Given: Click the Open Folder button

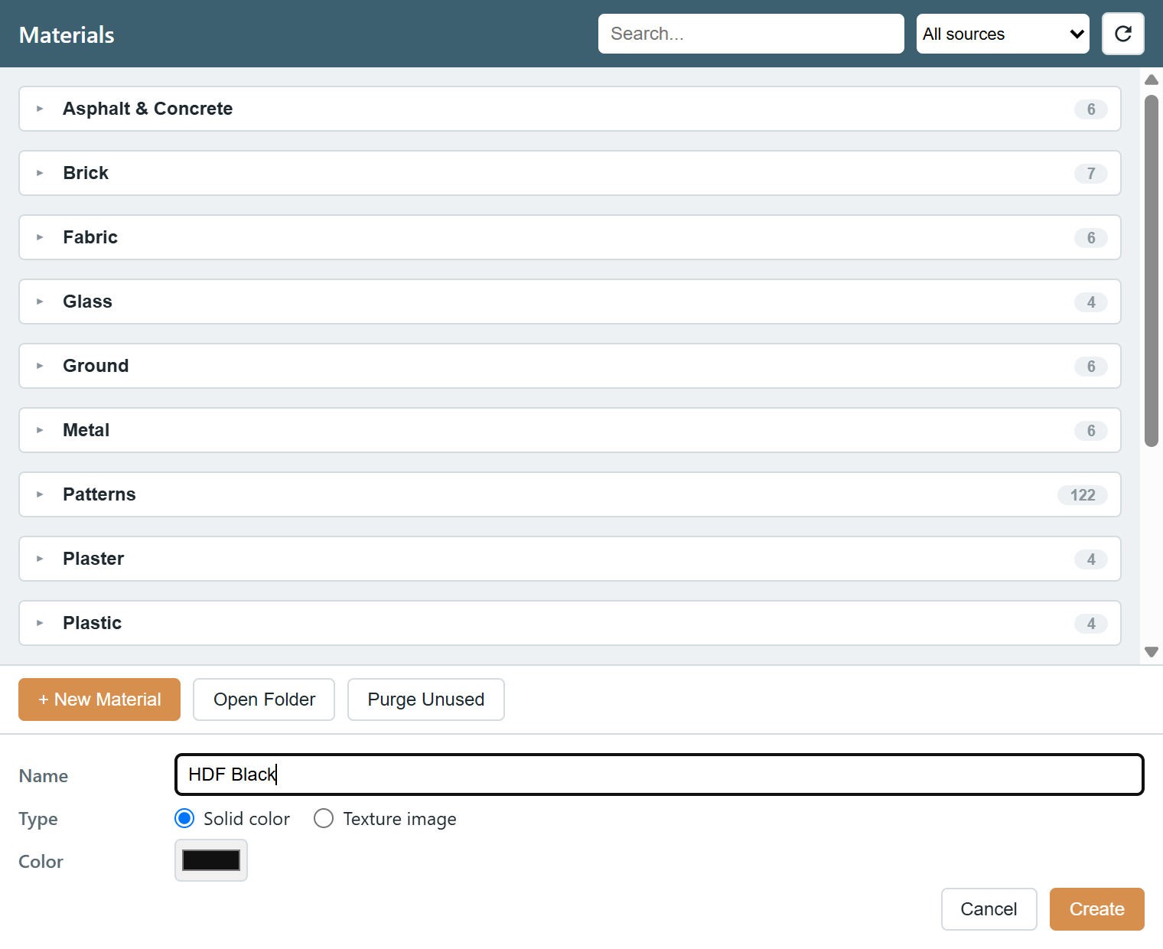Looking at the screenshot, I should point(264,700).
